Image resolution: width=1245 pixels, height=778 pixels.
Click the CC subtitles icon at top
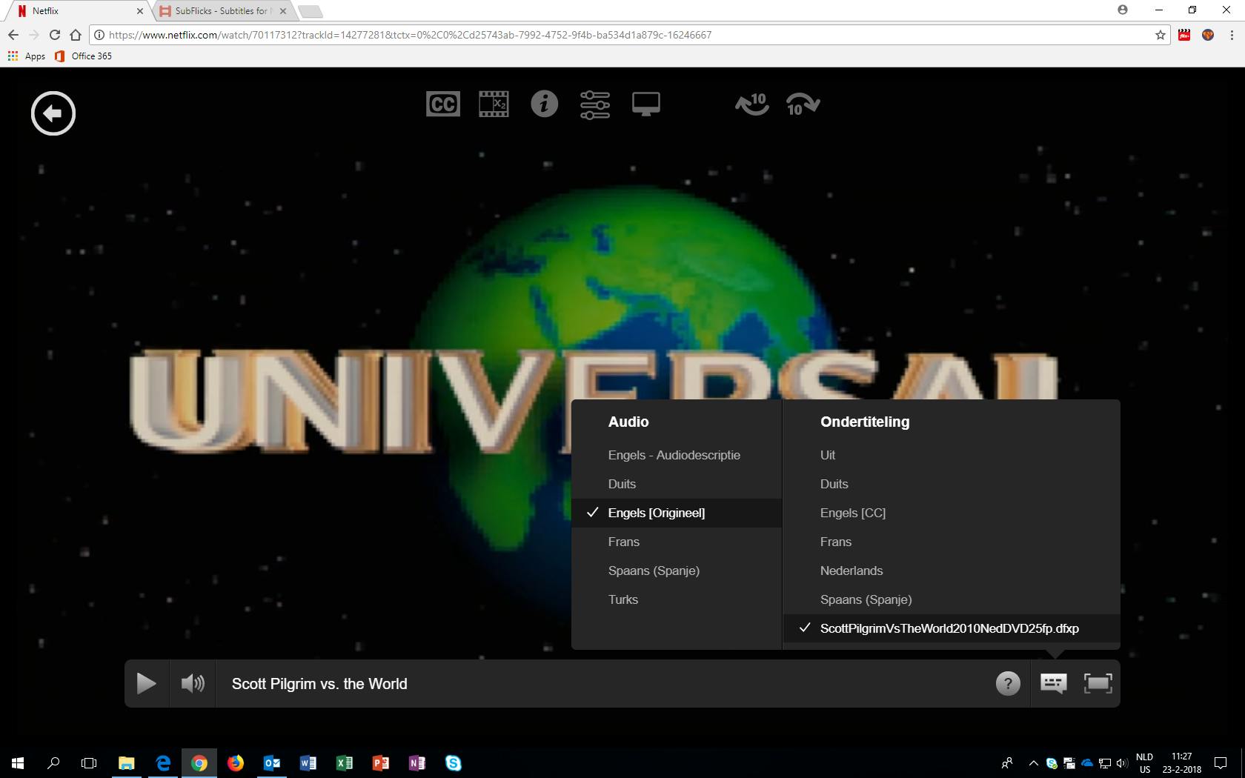(443, 104)
